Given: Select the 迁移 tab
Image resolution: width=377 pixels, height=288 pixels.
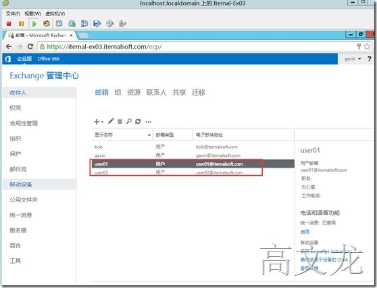Looking at the screenshot, I should pyautogui.click(x=199, y=93).
